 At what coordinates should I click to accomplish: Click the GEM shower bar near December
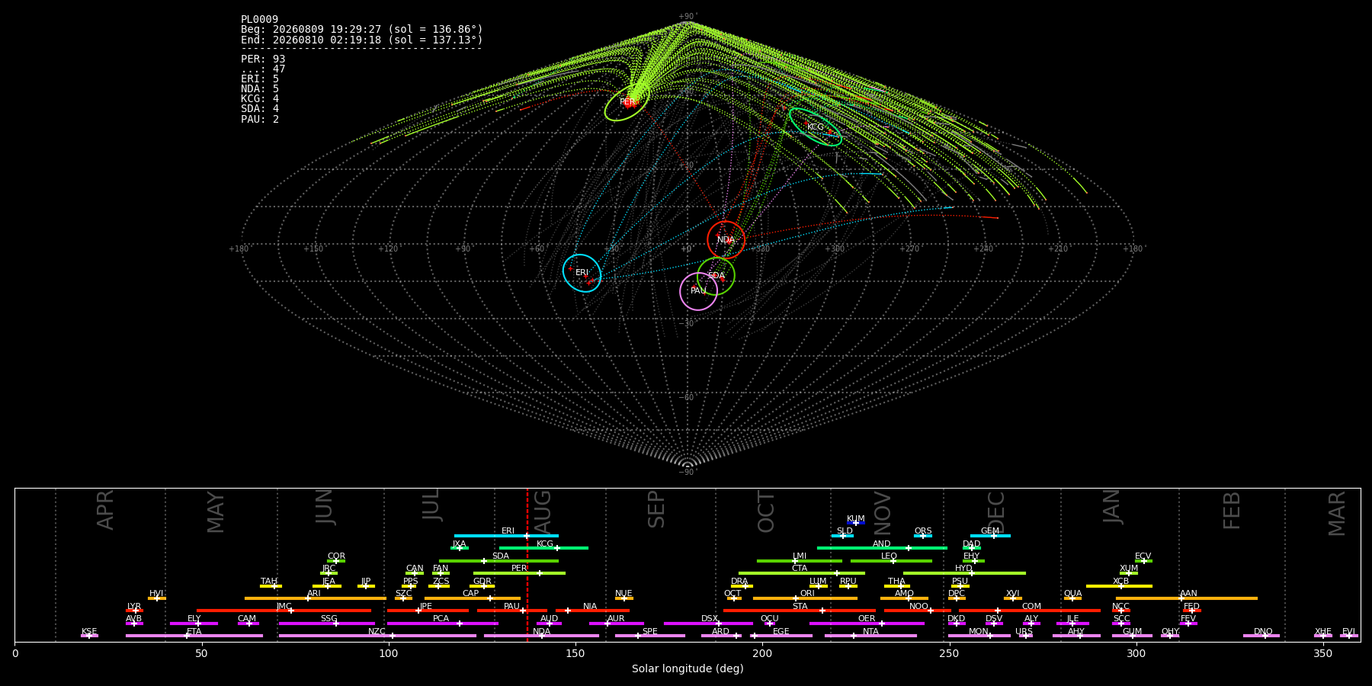coord(990,536)
